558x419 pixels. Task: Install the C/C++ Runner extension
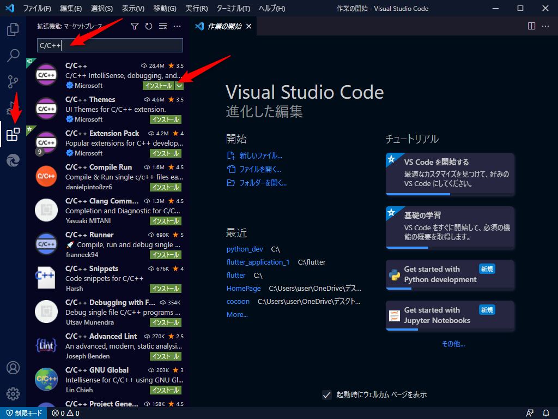tap(166, 255)
